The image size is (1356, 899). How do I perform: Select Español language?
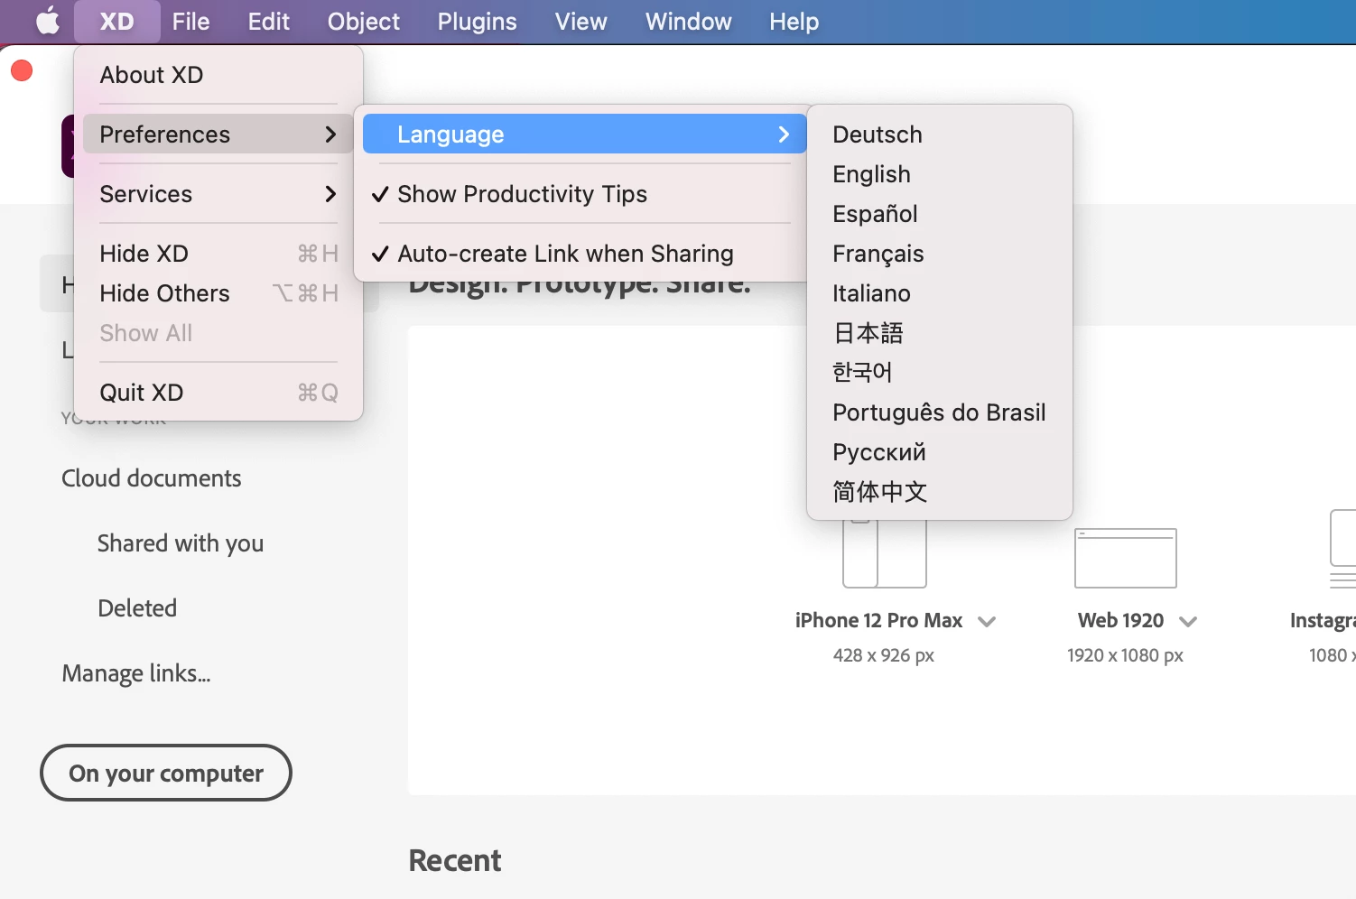click(x=940, y=214)
